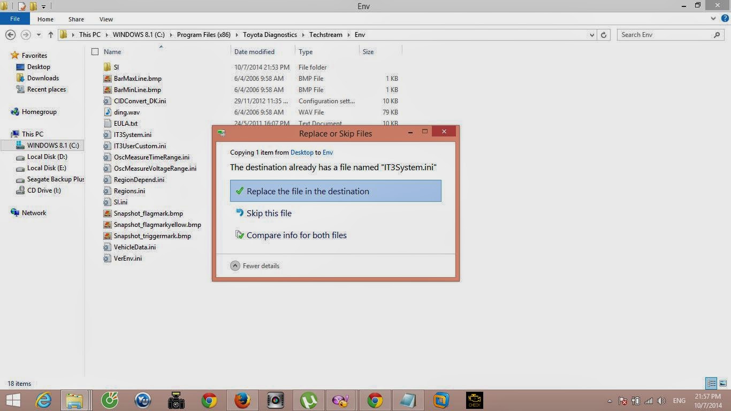Open Network in the navigation pane
Viewport: 731px width, 411px height.
tap(34, 213)
